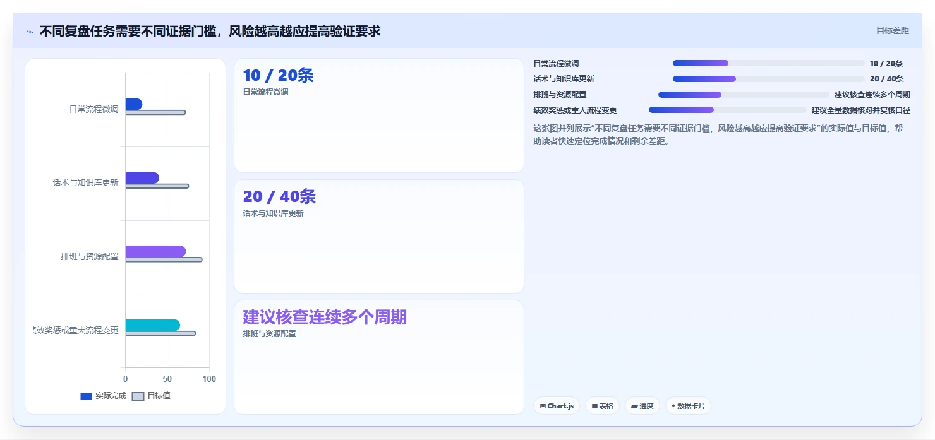935x440 pixels.
Task: Toggle the 实际完成 legend item
Action: [x=103, y=396]
